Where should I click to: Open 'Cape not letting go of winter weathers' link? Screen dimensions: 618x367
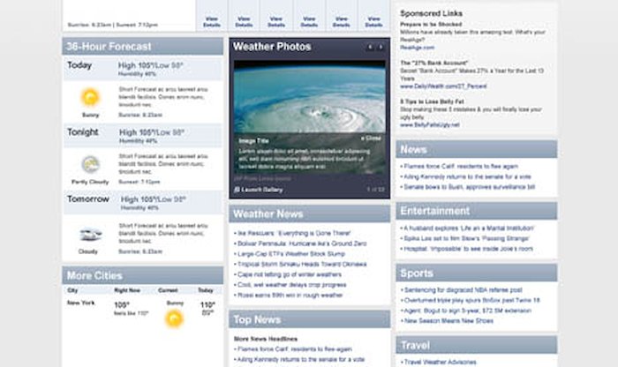[x=290, y=274]
